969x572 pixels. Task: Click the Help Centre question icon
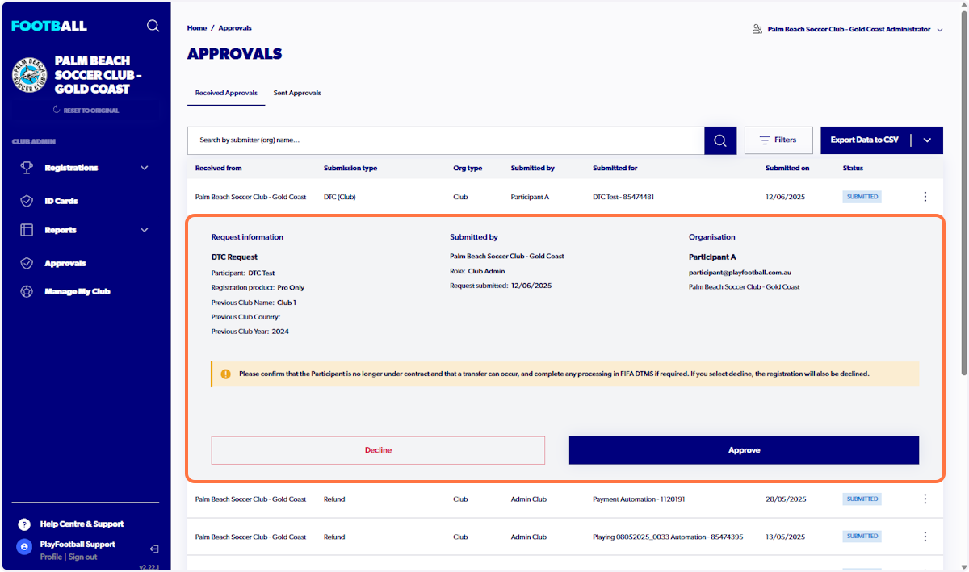coord(24,524)
